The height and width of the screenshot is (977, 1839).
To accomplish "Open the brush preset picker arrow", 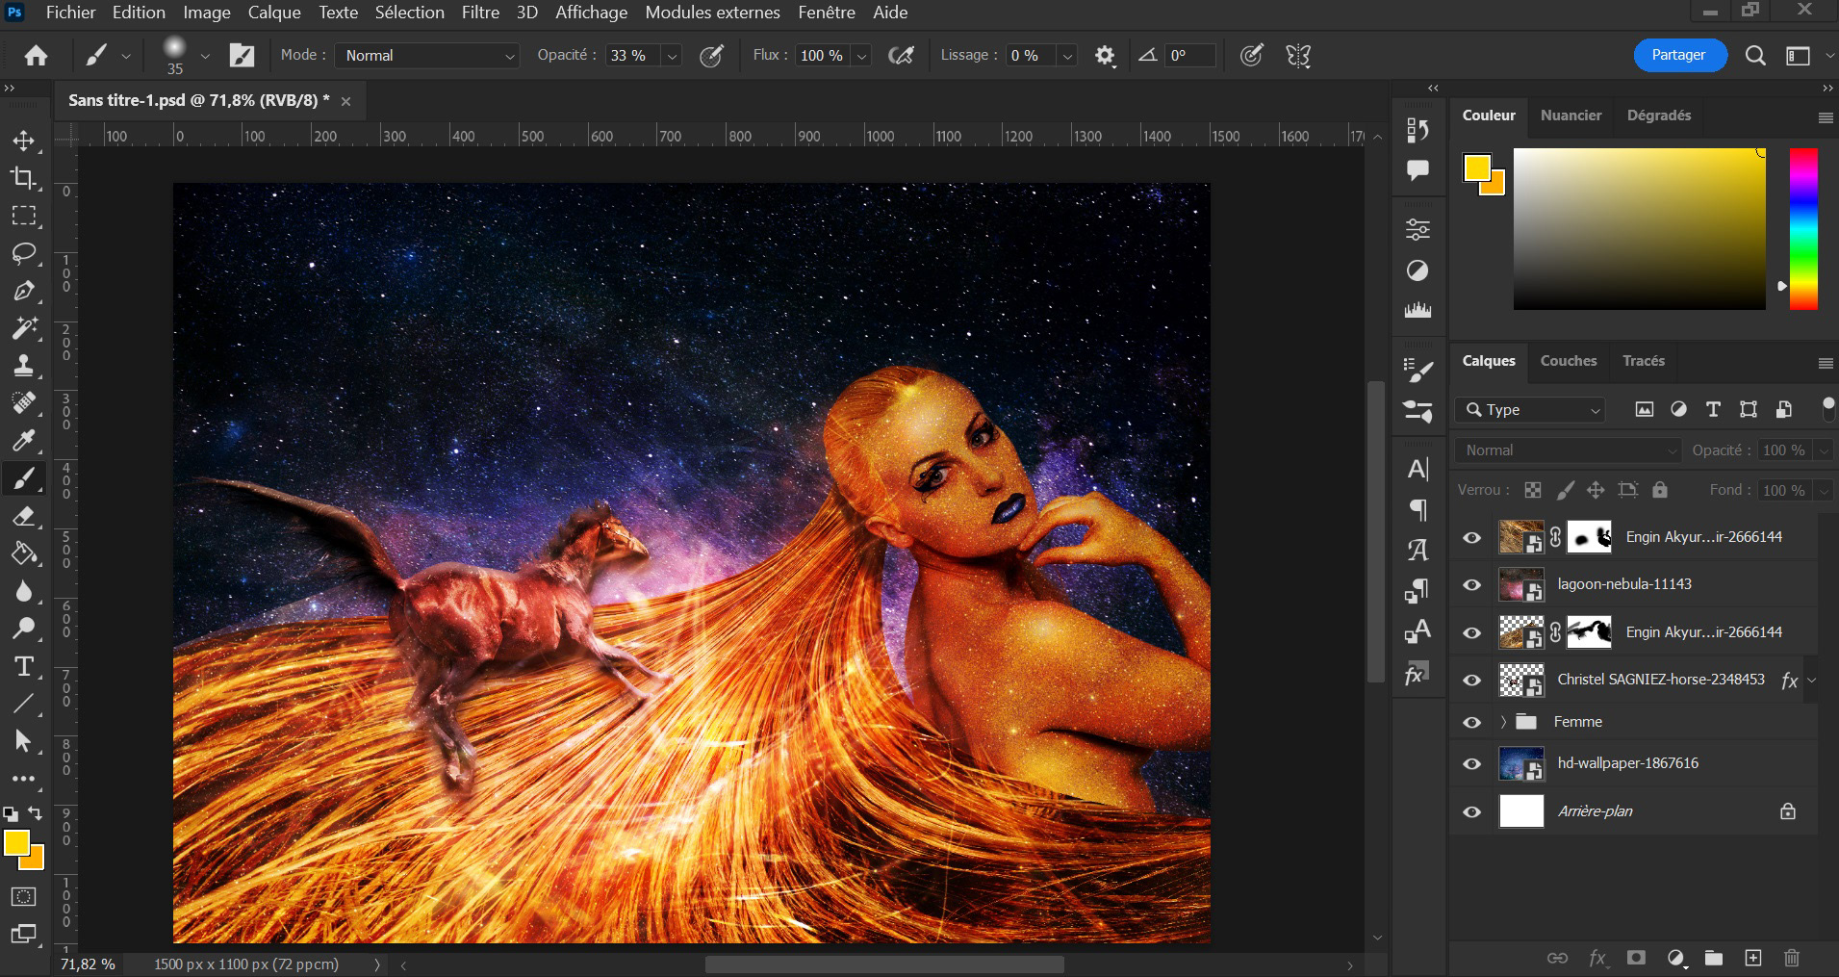I will click(204, 56).
